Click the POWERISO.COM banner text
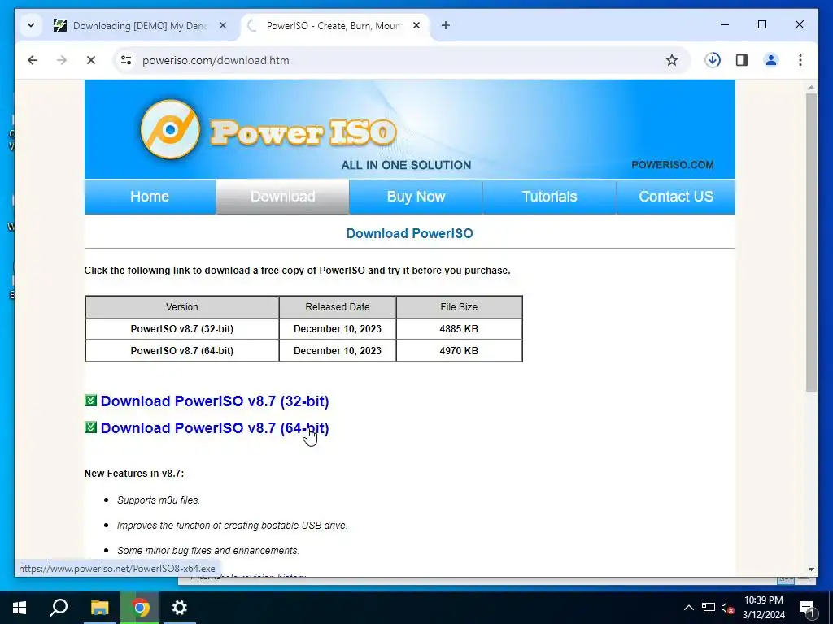Screen dimensions: 833x624 pos(673,165)
